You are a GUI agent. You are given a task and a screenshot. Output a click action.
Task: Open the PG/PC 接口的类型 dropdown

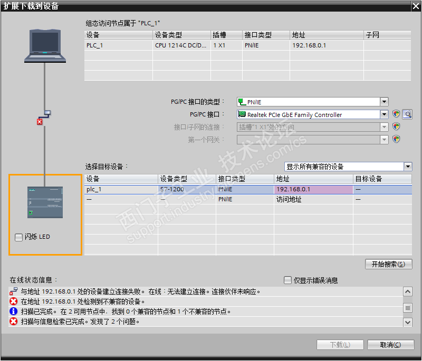click(x=384, y=102)
